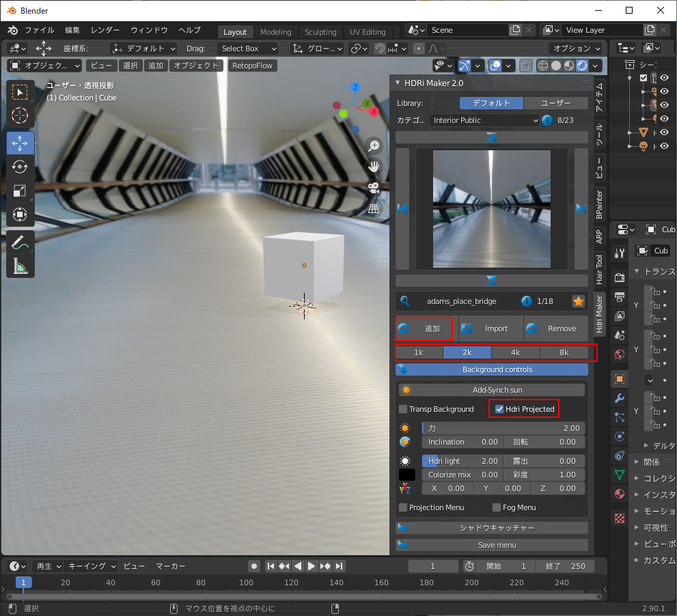This screenshot has height=616, width=677.
Task: Click the HDRi bridge preview thumbnail
Action: 491,209
